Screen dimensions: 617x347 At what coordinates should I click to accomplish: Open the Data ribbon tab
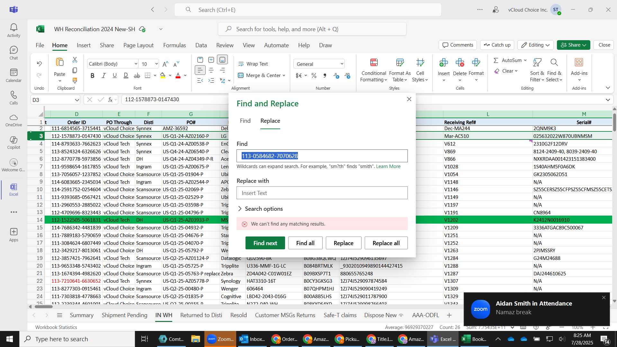point(201,45)
